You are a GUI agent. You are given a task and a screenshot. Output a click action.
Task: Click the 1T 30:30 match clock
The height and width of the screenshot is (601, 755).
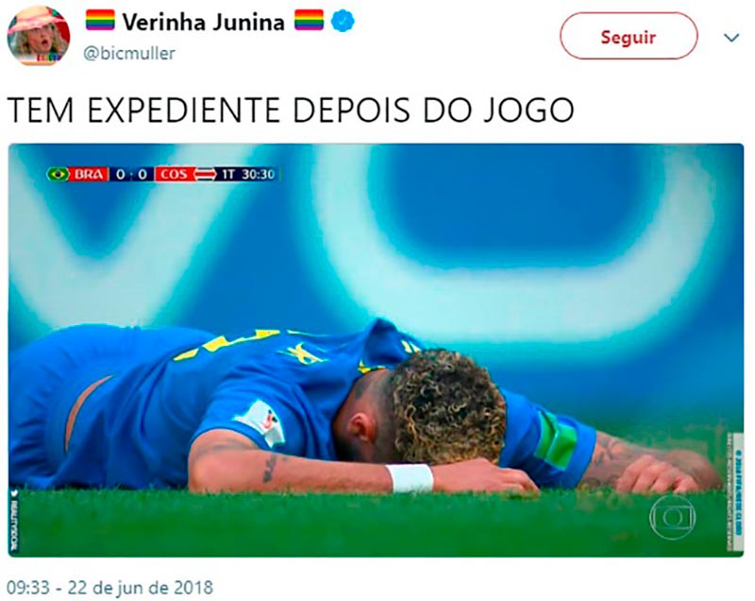pyautogui.click(x=248, y=174)
